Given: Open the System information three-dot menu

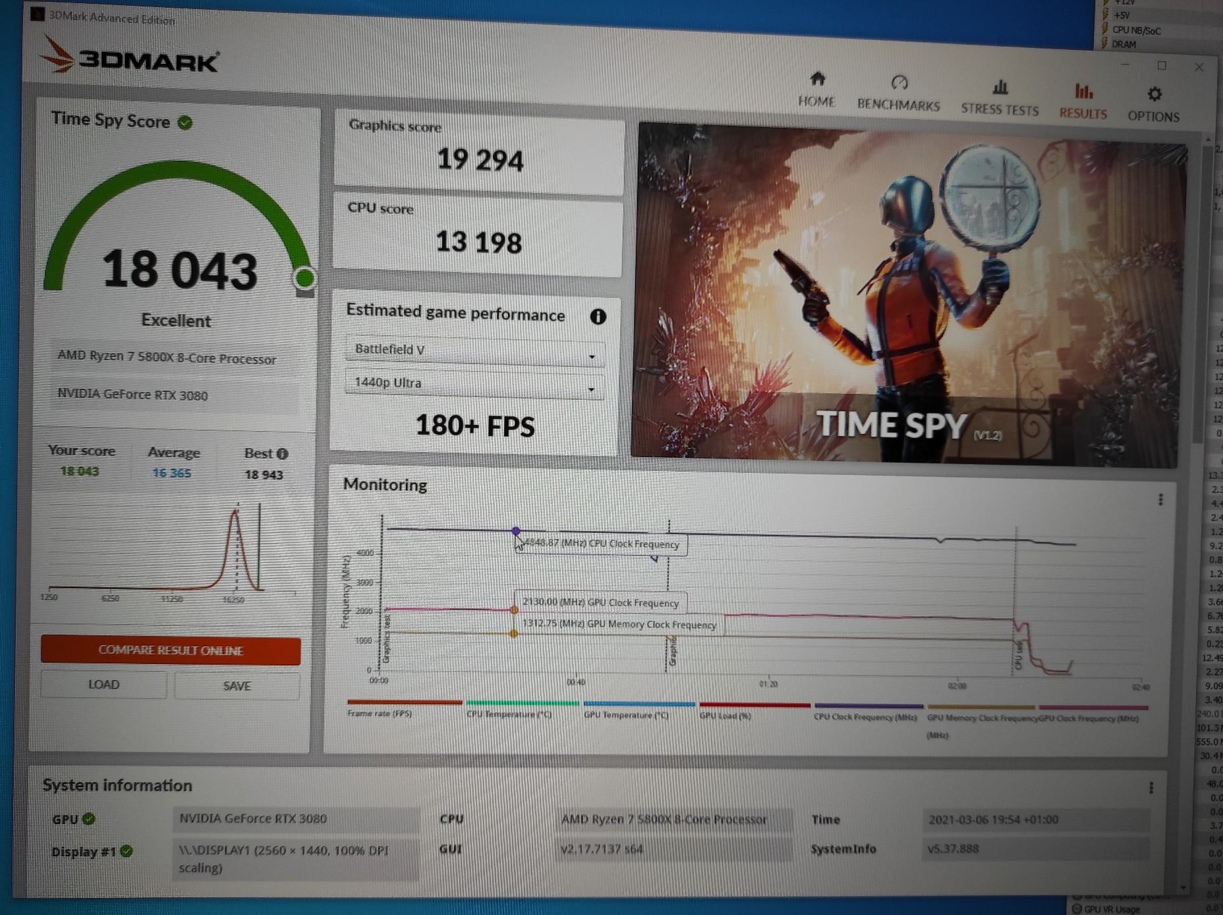Looking at the screenshot, I should tap(1151, 788).
